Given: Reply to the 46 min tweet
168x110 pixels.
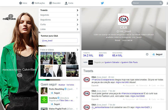Looking at the screenshot, I should 129,86.
